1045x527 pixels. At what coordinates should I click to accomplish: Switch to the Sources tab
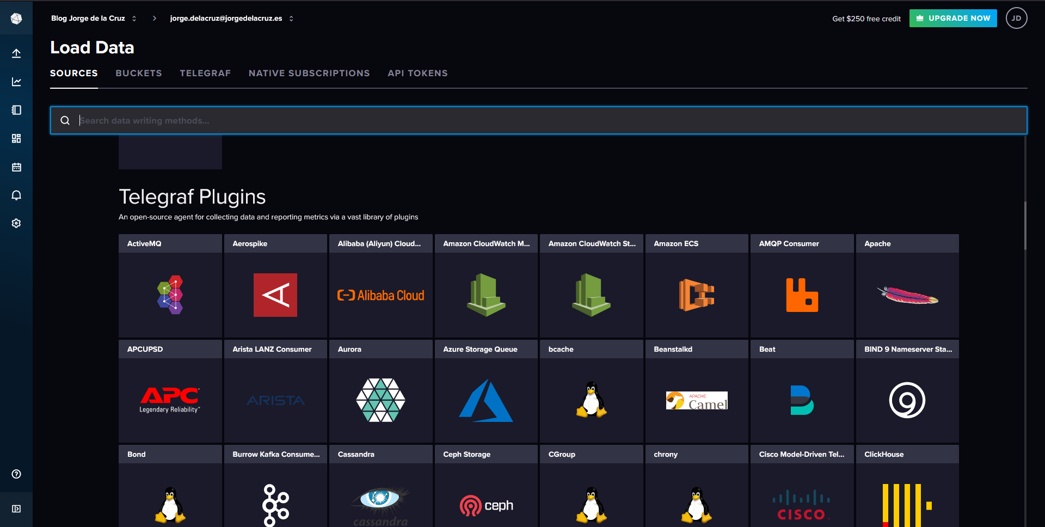pos(74,73)
